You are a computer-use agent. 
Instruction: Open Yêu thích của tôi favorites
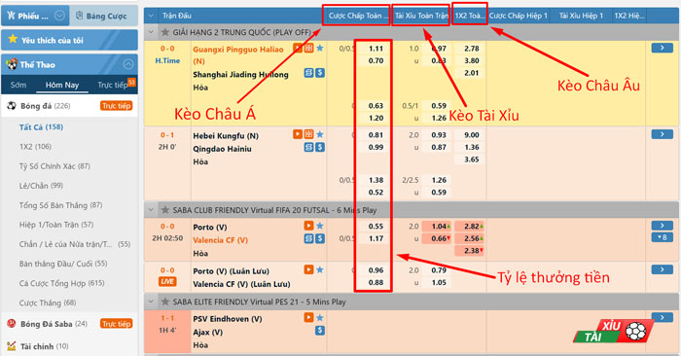(69, 40)
